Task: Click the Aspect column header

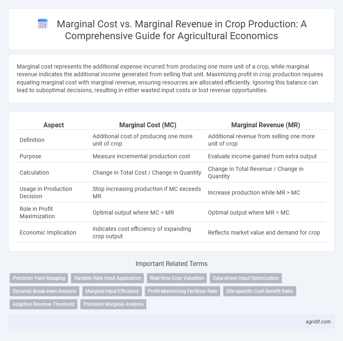Action: 53,125
